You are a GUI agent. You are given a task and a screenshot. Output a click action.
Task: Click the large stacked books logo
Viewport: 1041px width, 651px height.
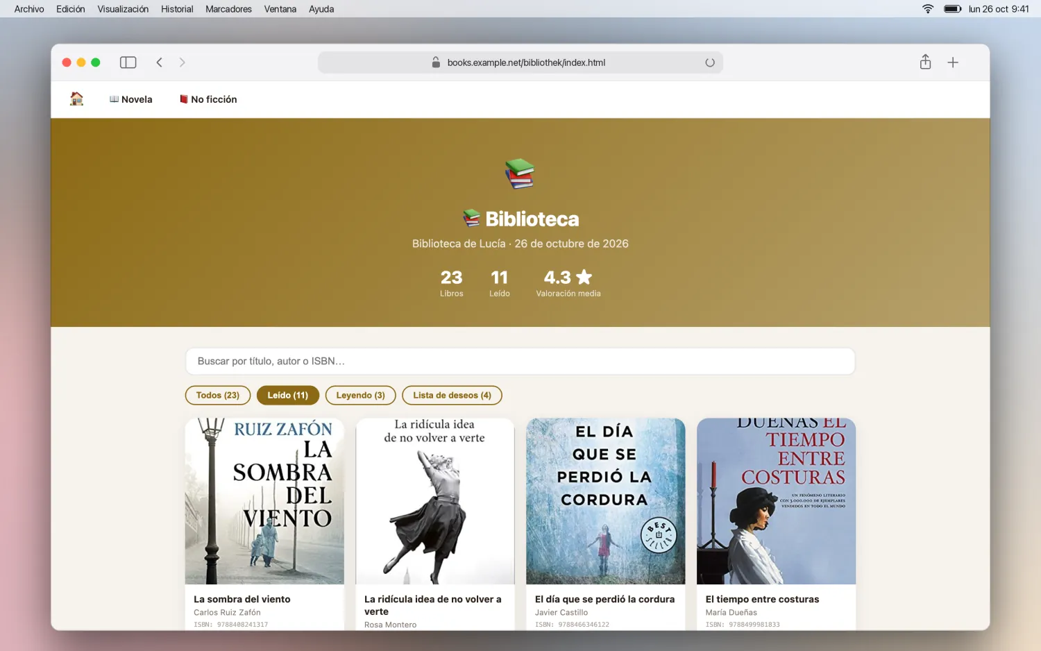click(520, 174)
